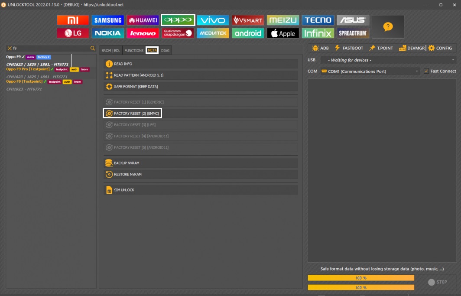Image resolution: width=461 pixels, height=296 pixels.
Task: Open CONFIG settings
Action: pos(440,48)
